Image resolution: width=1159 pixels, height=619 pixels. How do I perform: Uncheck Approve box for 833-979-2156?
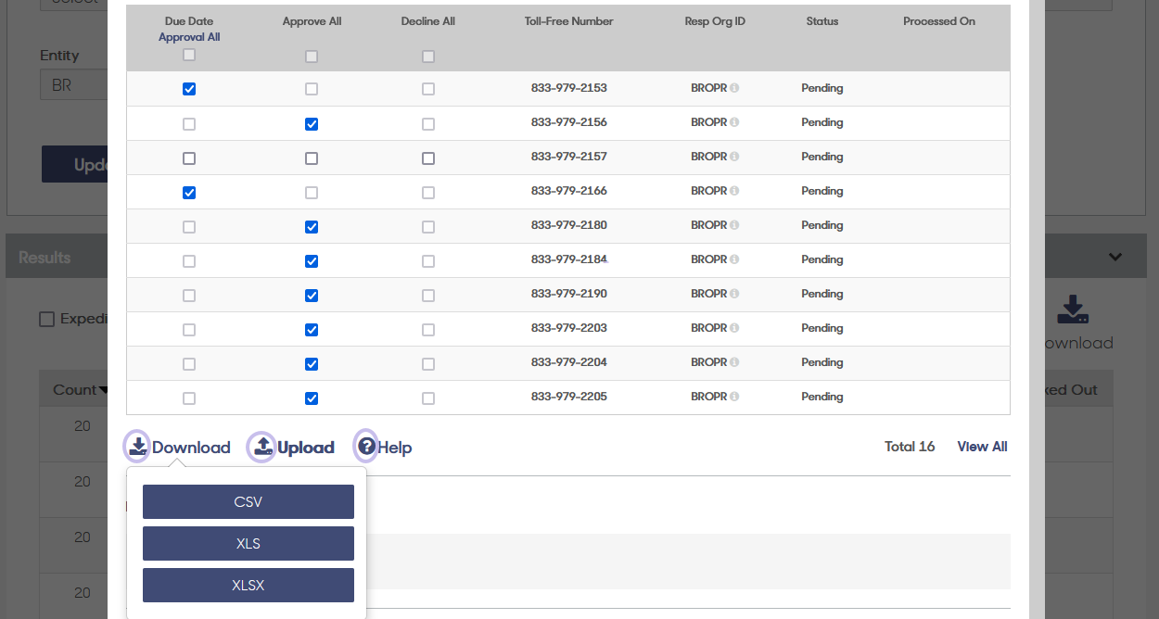(312, 124)
